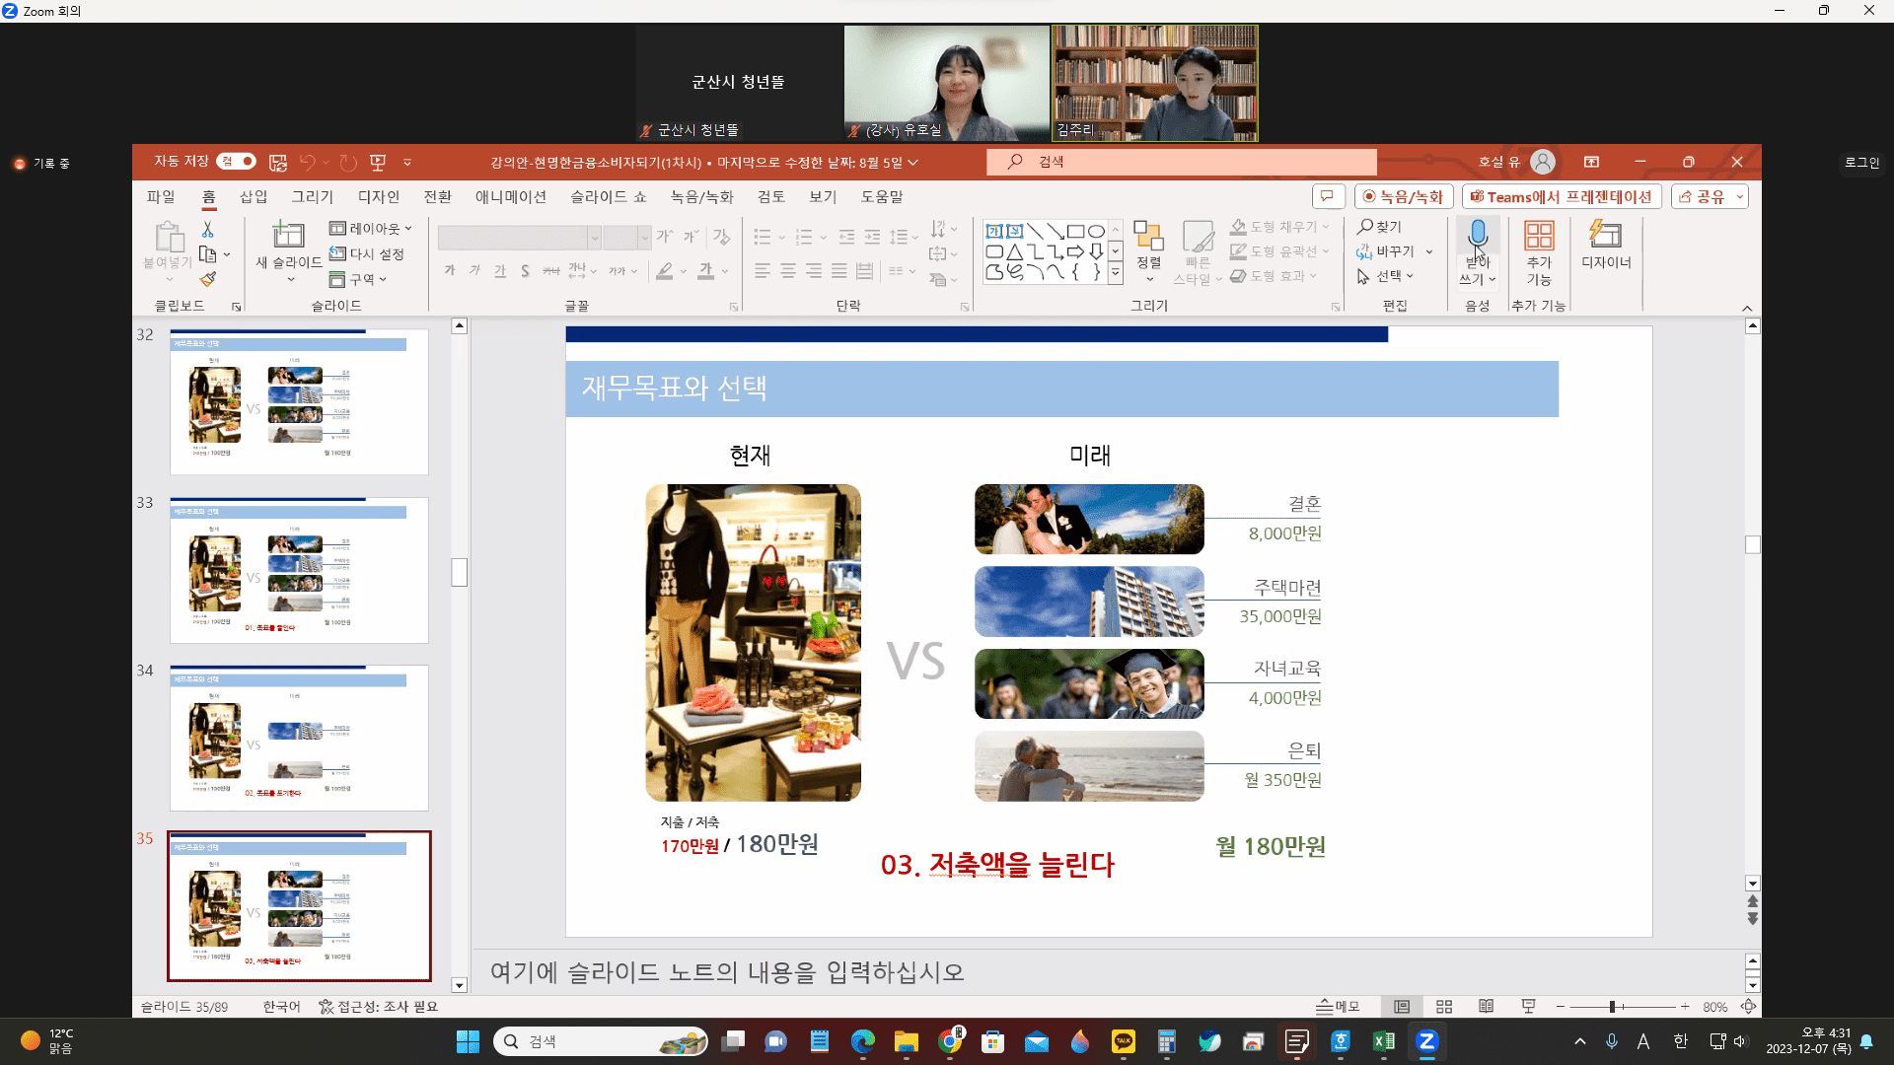This screenshot has height=1065, width=1894.
Task: Click the 새 슬라이드 new slide icon
Action: coord(288,235)
